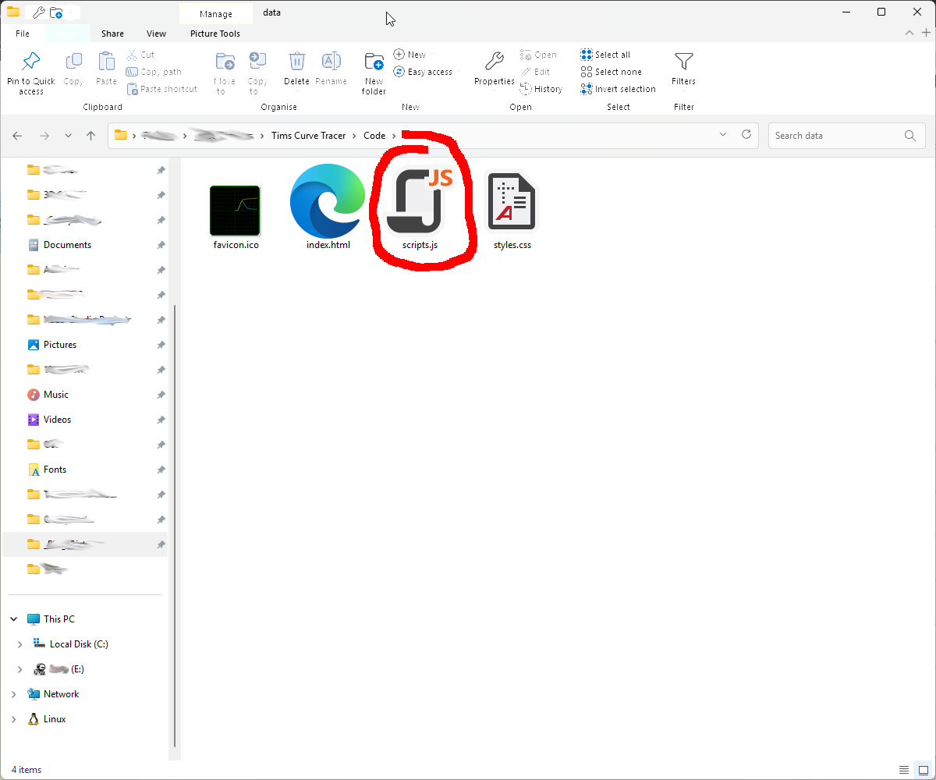Expand the Network tree node

13,694
